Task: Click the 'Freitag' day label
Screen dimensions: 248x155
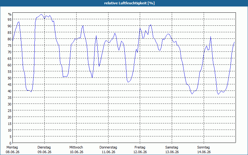Action: click(140, 147)
